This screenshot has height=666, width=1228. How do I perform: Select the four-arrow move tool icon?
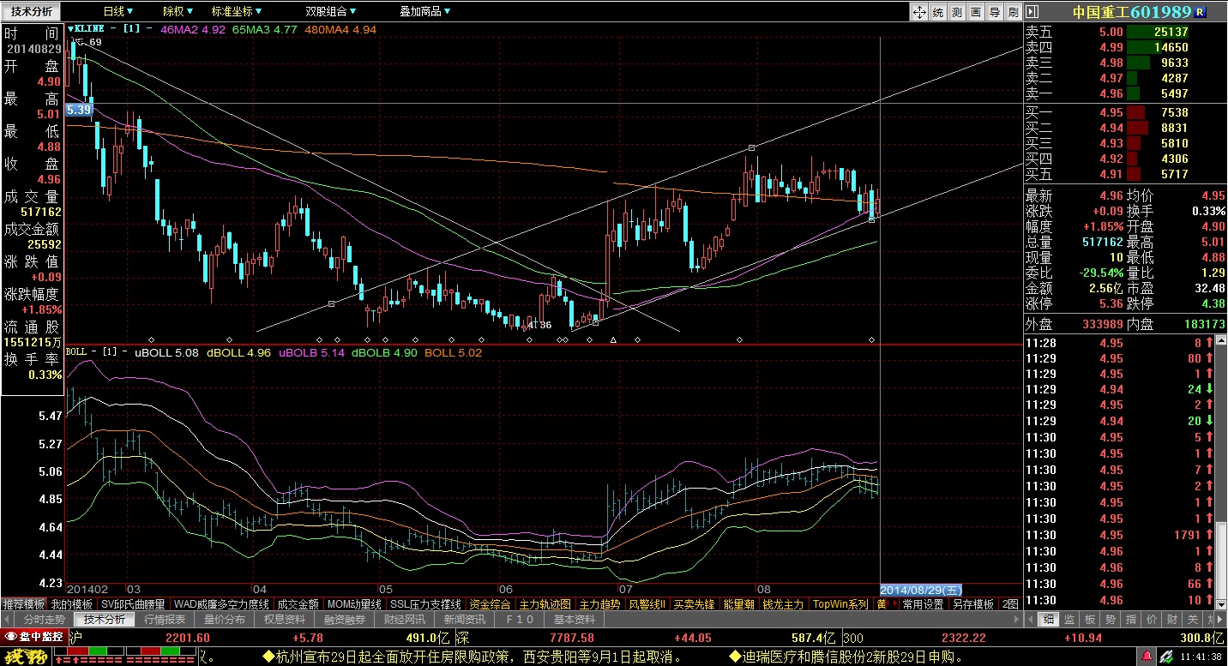coord(919,12)
